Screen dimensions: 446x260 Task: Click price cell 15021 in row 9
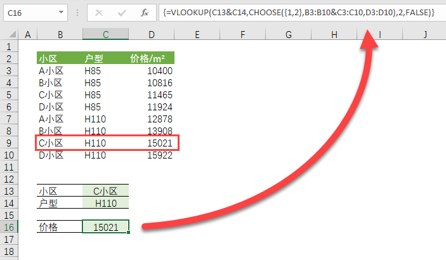pyautogui.click(x=152, y=143)
